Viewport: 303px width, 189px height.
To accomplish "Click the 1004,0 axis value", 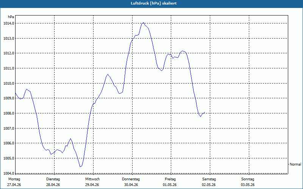I will coord(9,173).
